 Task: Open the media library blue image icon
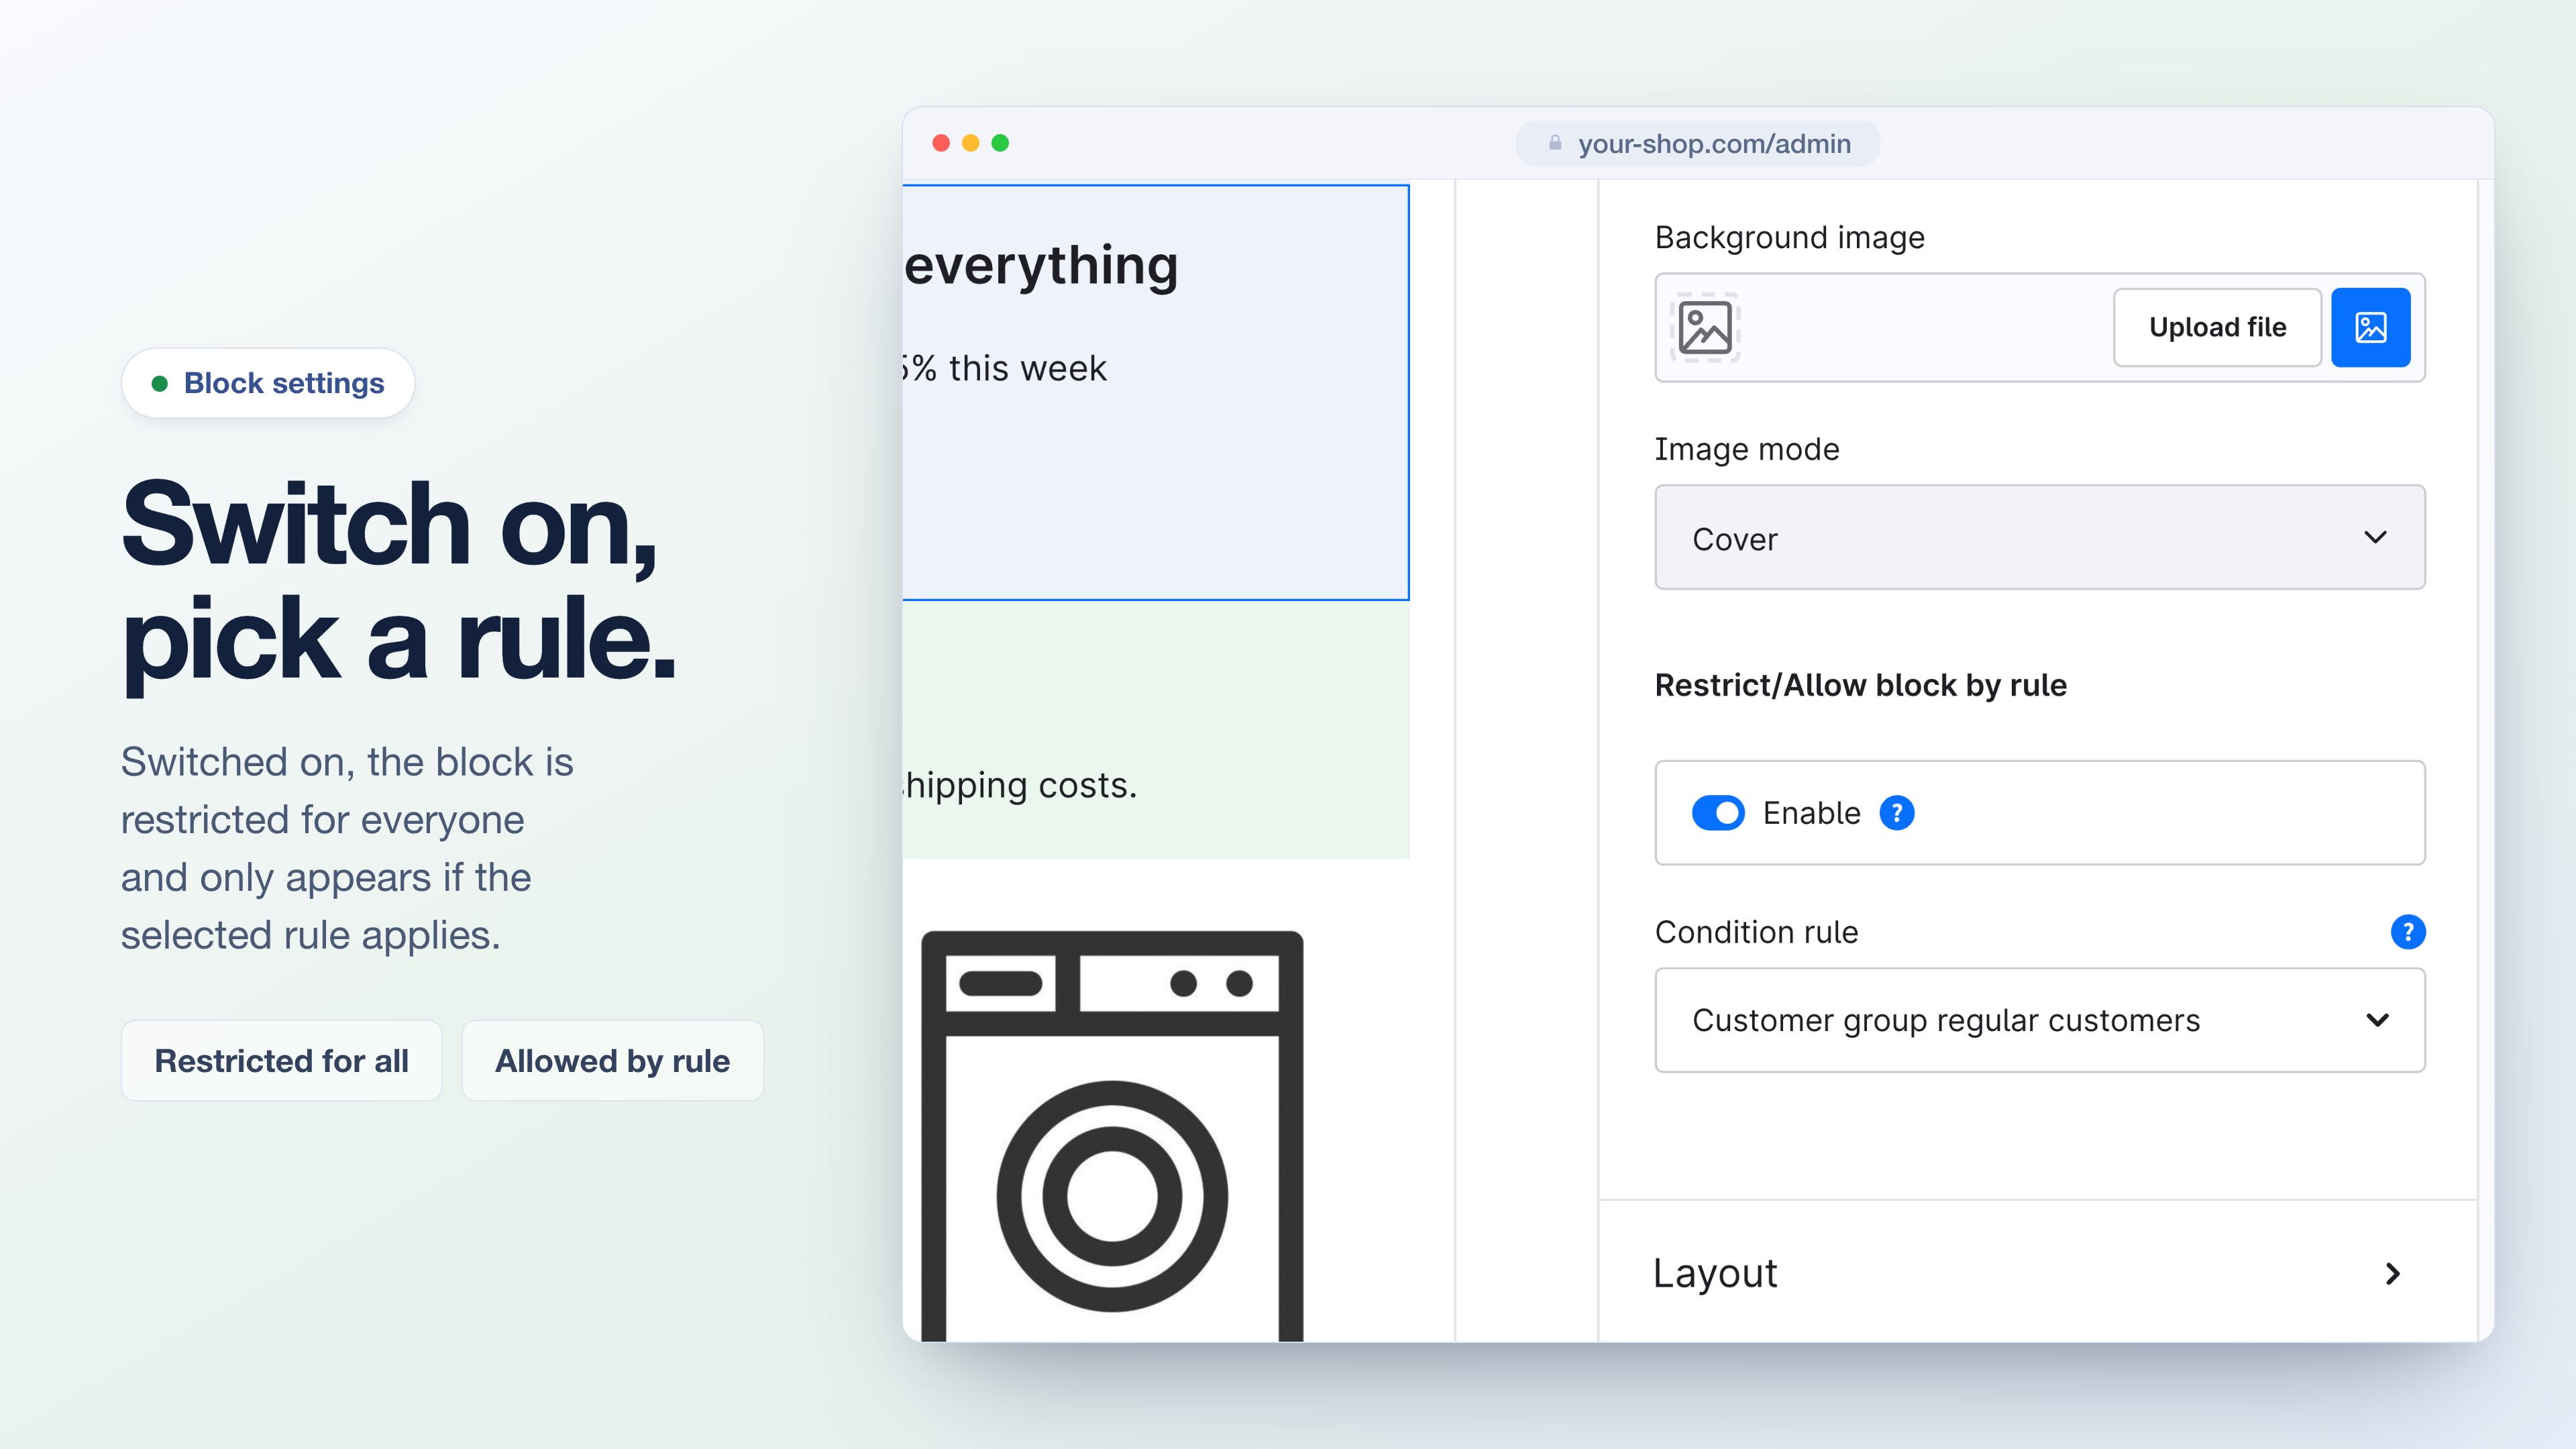[2370, 327]
